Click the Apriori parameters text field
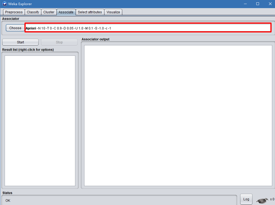The width and height of the screenshot is (275, 205). 148,28
